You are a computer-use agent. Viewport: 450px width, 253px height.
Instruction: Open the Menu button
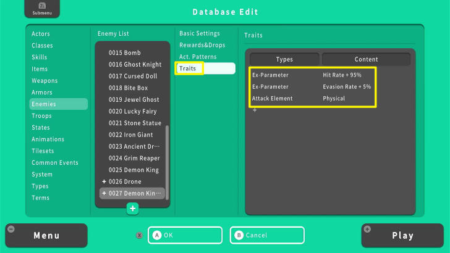tap(46, 236)
